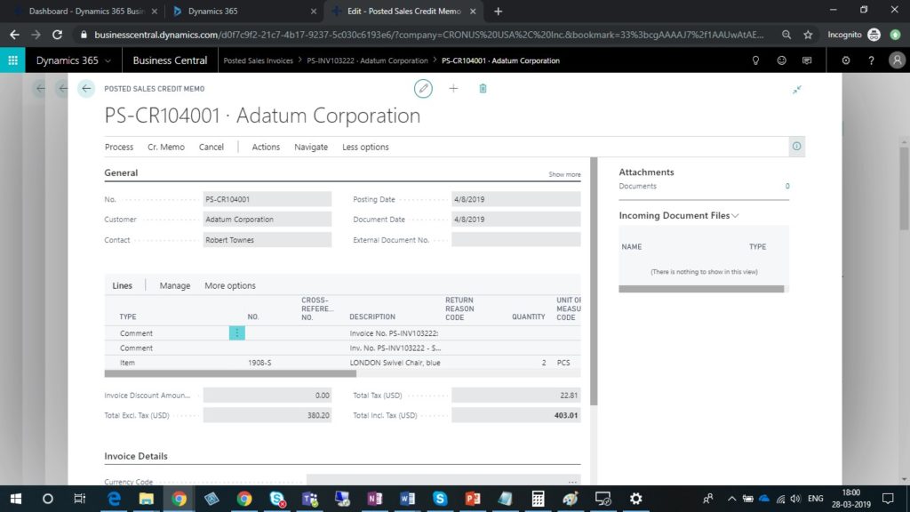Open the Cr. Memo menu
The image size is (910, 512).
coord(166,147)
